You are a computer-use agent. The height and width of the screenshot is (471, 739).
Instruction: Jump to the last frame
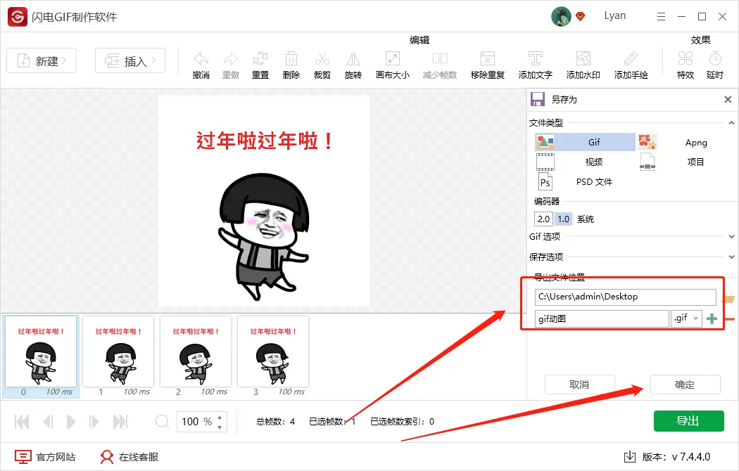[120, 422]
